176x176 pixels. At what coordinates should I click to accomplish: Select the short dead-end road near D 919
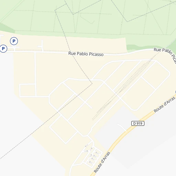pyautogui.click(x=122, y=127)
